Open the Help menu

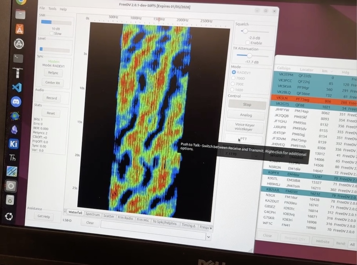(x=63, y=9)
